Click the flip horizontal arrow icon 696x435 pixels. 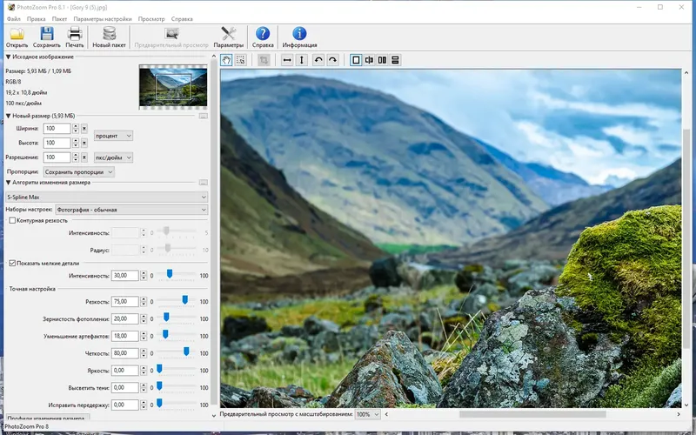(286, 60)
